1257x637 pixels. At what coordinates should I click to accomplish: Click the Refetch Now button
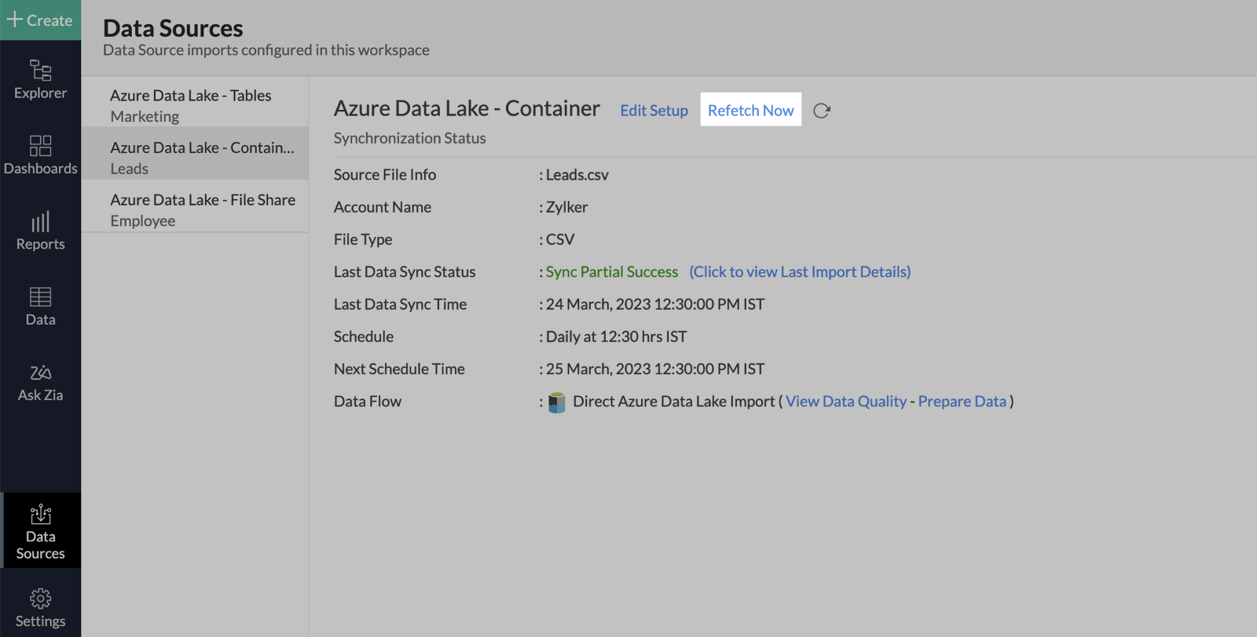pos(750,110)
